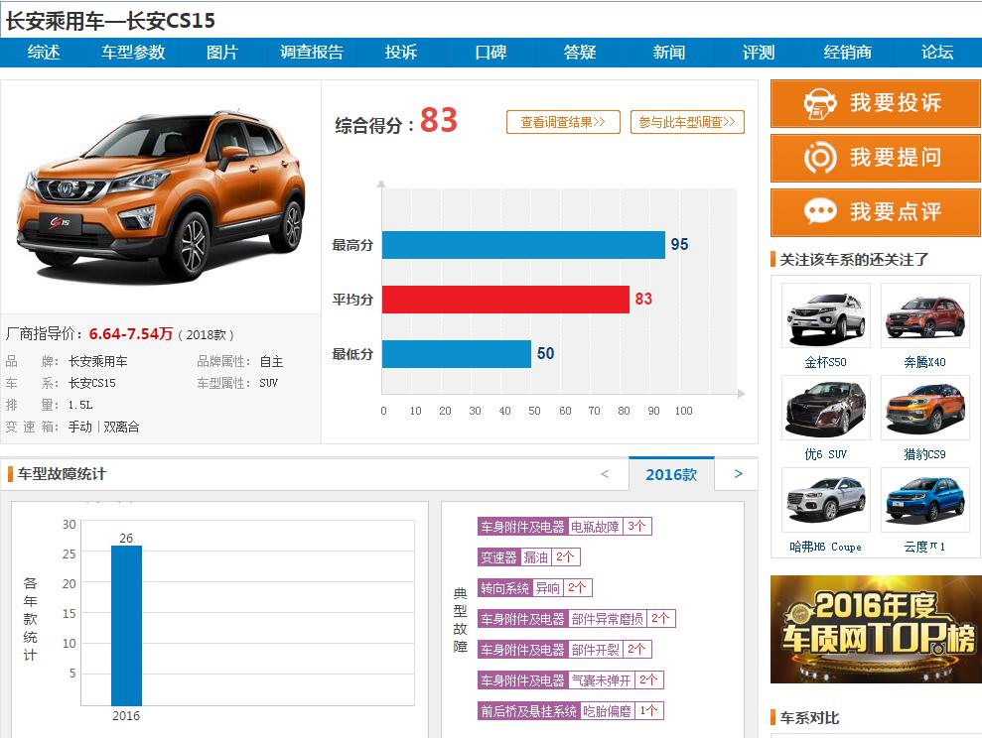Open the 新闻 tab
982x738 pixels.
669,53
